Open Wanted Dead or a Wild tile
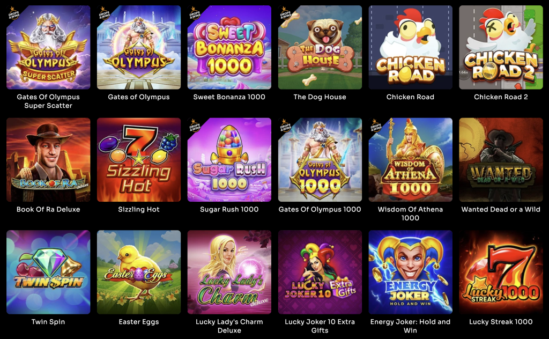The height and width of the screenshot is (339, 549). pyautogui.click(x=501, y=160)
